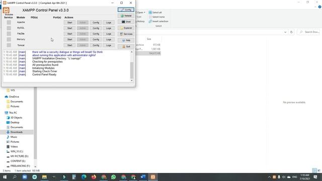Toggle Mercury service checkbox
The height and width of the screenshot is (181, 322).
(x=9, y=39)
